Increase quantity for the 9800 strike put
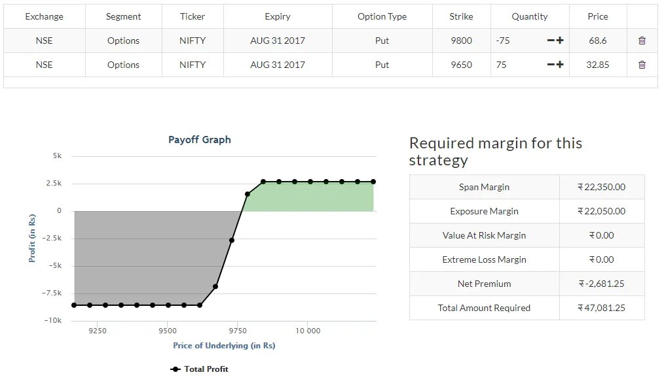 [x=560, y=41]
